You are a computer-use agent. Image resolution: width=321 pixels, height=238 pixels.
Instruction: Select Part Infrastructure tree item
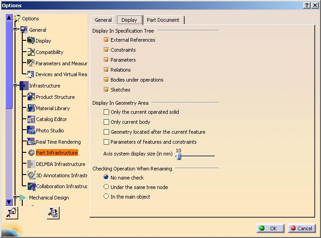point(57,153)
